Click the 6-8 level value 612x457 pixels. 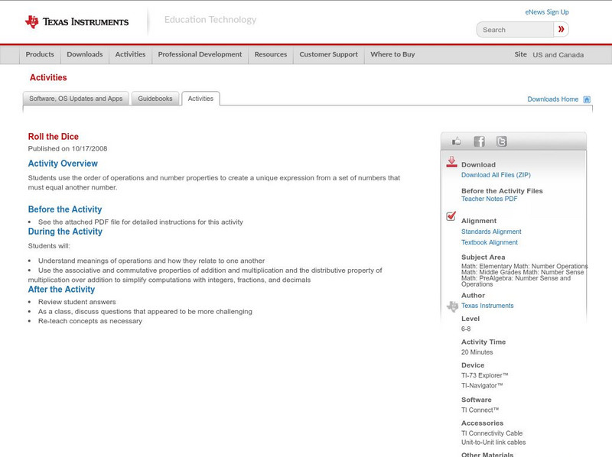466,329
